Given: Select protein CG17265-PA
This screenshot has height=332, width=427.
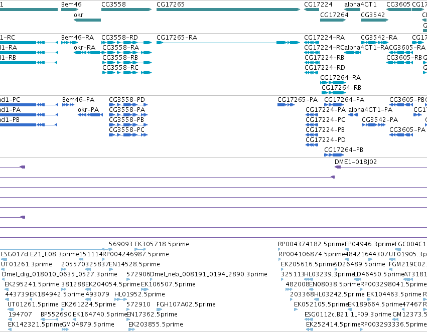Looking at the screenshot, I should click(x=286, y=105).
